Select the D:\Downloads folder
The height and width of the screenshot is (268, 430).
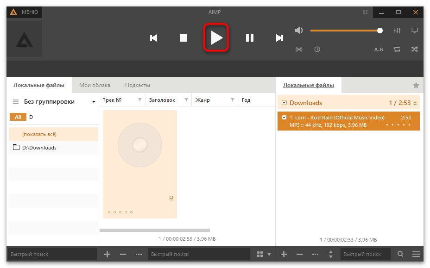39,148
